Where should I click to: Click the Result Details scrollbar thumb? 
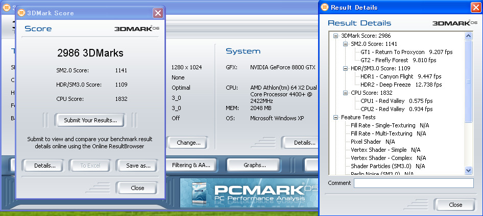(468, 82)
